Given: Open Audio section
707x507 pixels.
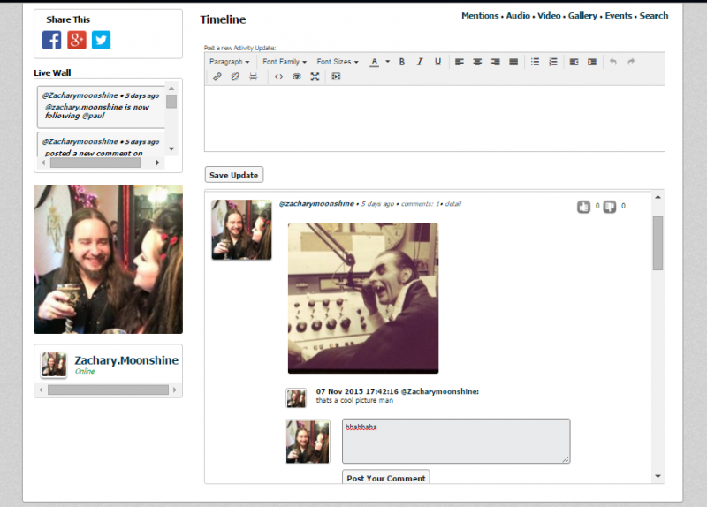Looking at the screenshot, I should tap(518, 16).
